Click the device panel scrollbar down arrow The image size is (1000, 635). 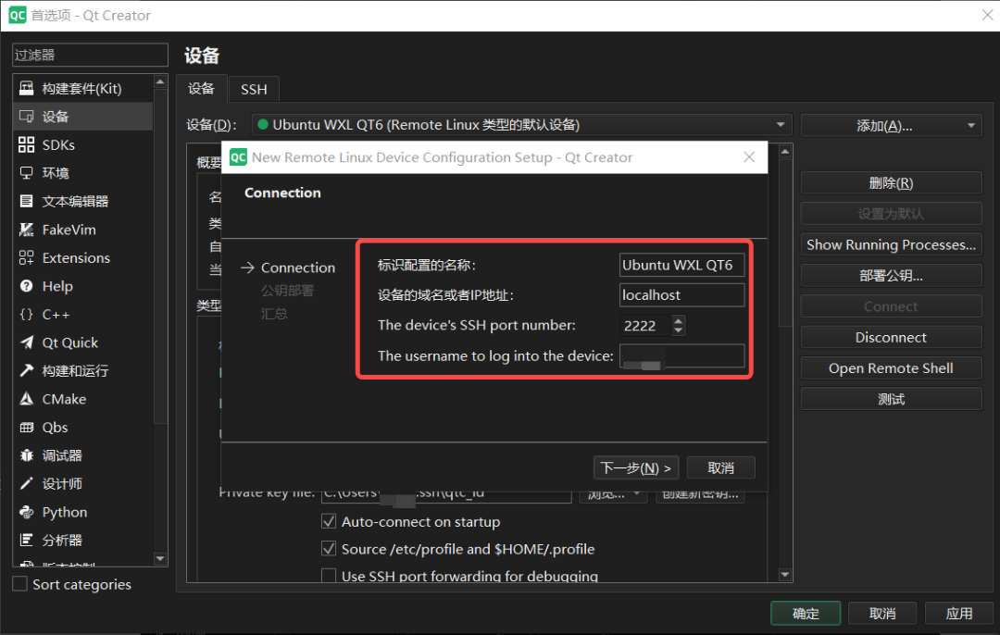[x=785, y=575]
